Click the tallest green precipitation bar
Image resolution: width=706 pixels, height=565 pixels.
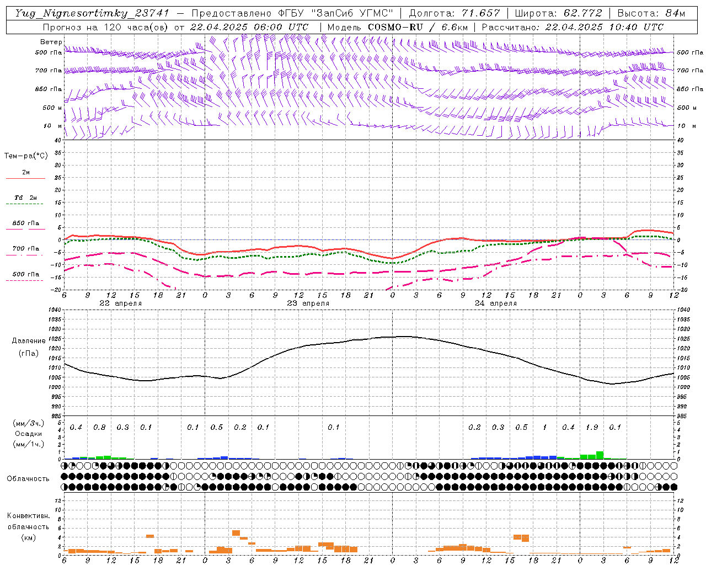coord(600,455)
